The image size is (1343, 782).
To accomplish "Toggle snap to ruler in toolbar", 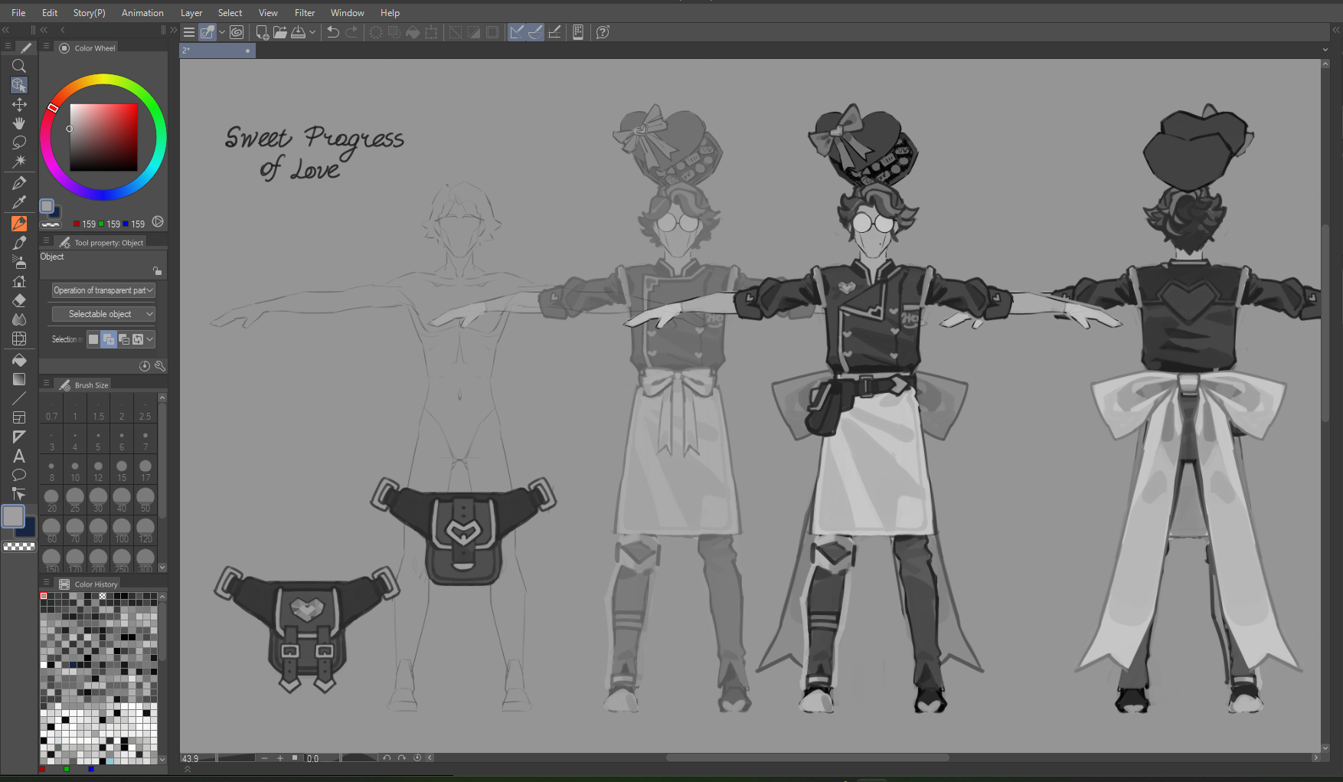I will 517,32.
